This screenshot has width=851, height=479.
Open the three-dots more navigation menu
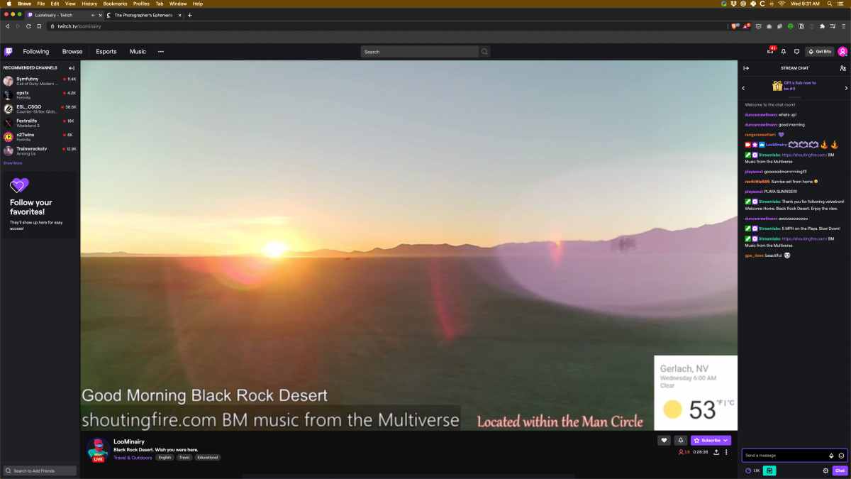pyautogui.click(x=161, y=51)
